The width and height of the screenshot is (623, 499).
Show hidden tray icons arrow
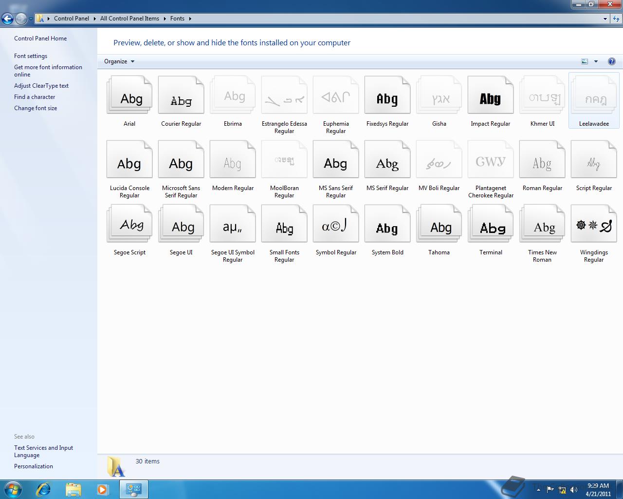pyautogui.click(x=538, y=490)
